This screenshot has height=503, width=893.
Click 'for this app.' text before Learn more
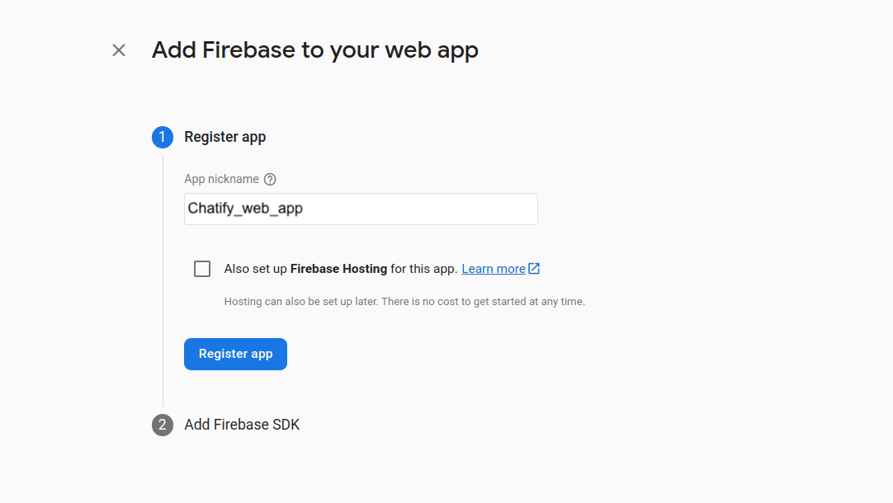(x=424, y=269)
